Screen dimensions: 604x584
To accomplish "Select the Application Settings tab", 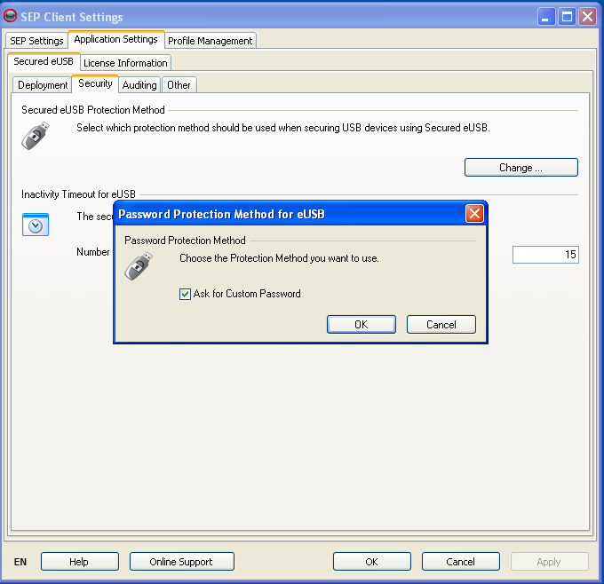I will click(x=116, y=39).
